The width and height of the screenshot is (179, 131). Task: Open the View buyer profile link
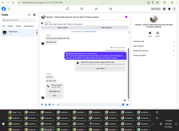(x=91, y=32)
